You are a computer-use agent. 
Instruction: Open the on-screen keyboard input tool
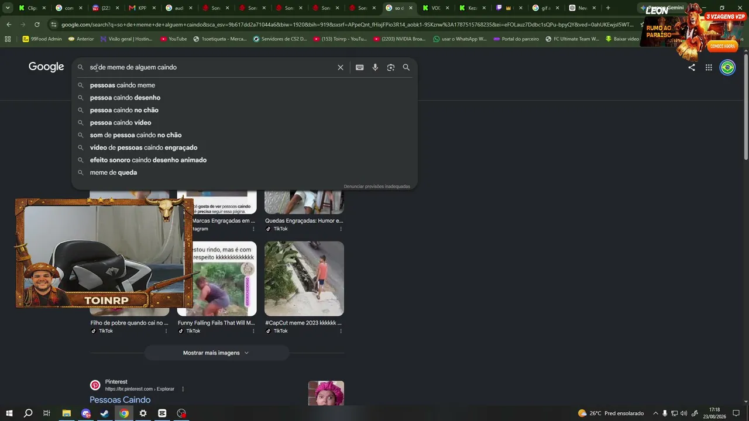point(360,67)
